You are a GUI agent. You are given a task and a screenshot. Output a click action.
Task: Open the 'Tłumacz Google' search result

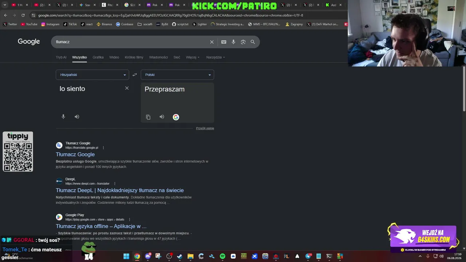pyautogui.click(x=75, y=154)
